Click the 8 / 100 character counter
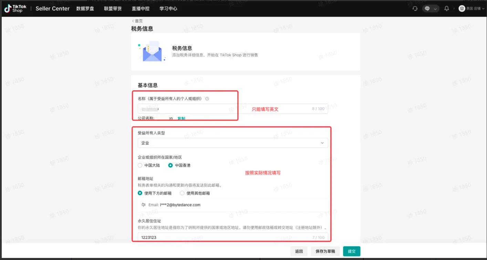Viewport: 487px width, 260px height. pyautogui.click(x=319, y=109)
